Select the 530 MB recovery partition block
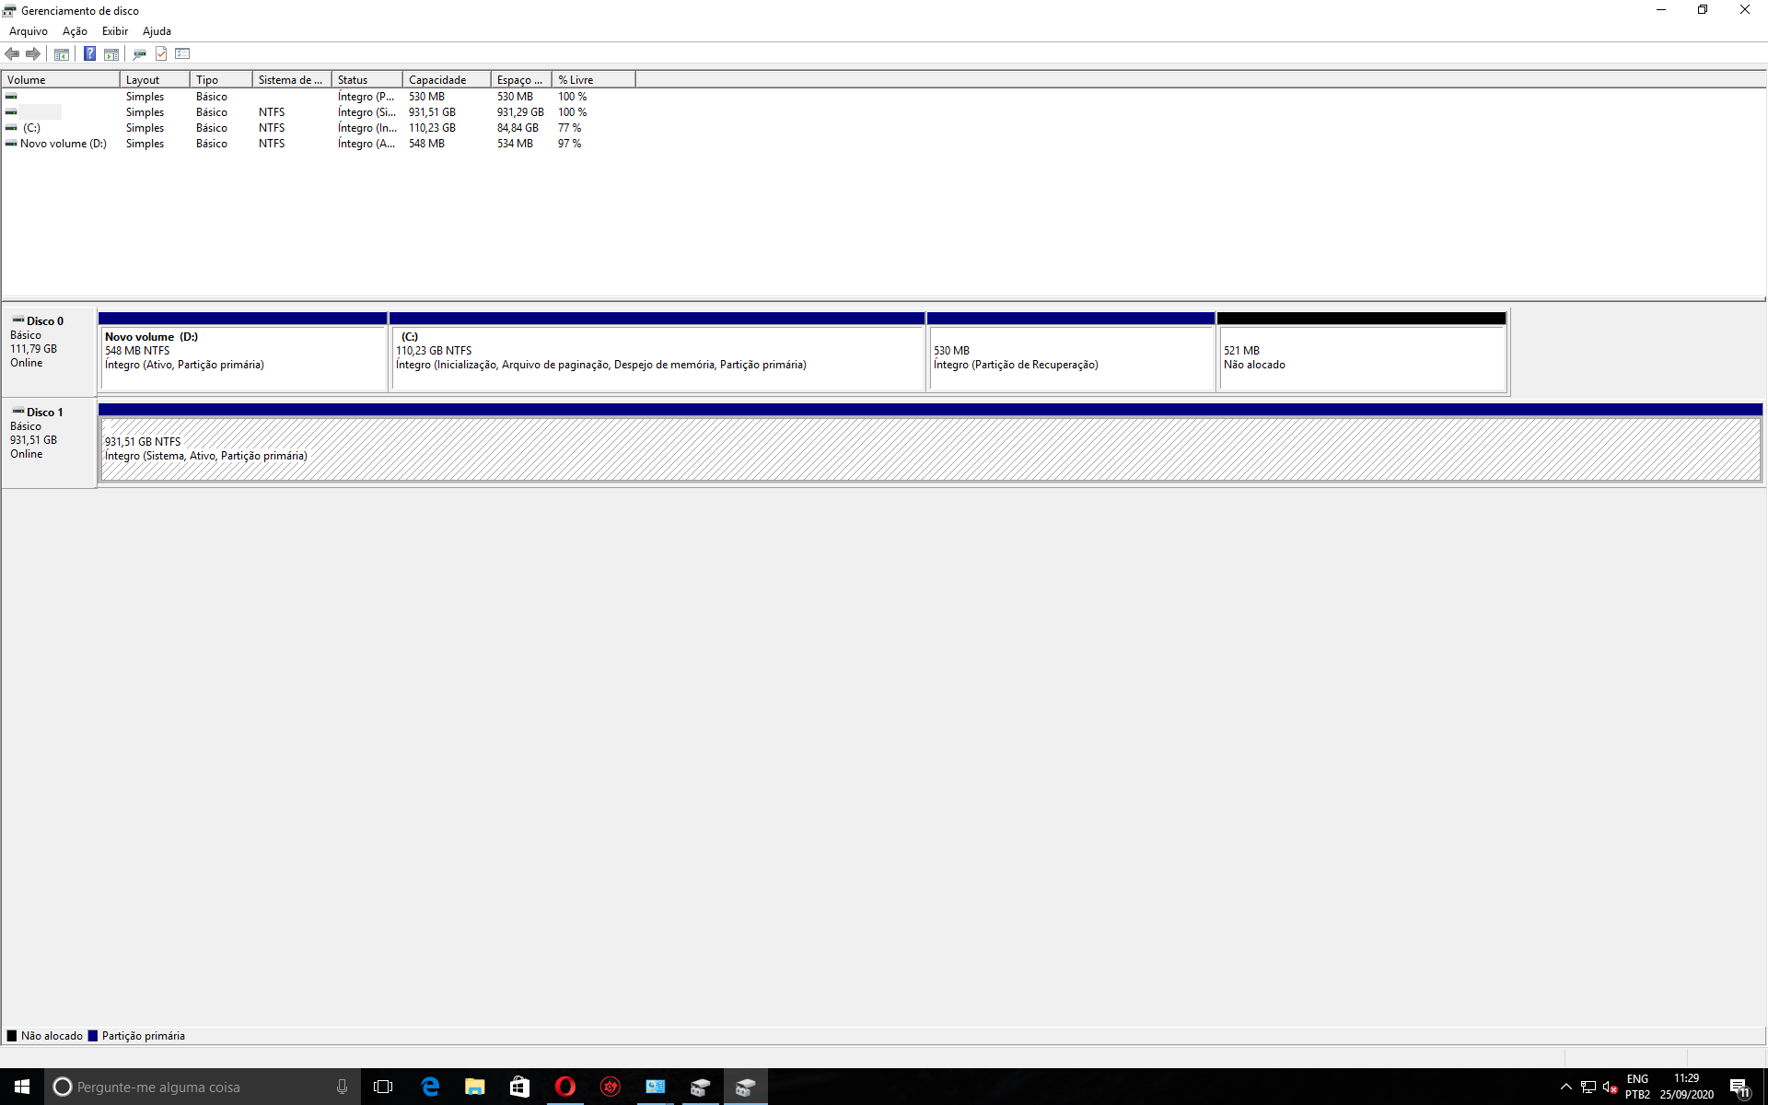Image resolution: width=1768 pixels, height=1105 pixels. [1071, 352]
